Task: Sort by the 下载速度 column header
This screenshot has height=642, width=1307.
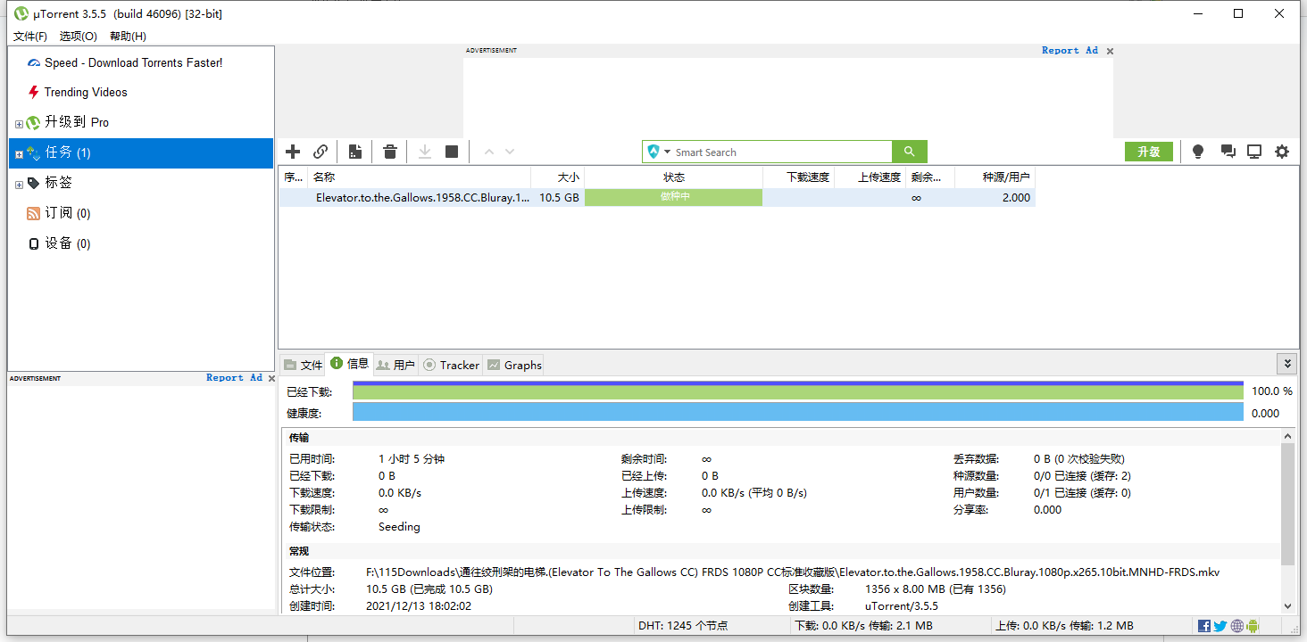Action: tap(799, 177)
